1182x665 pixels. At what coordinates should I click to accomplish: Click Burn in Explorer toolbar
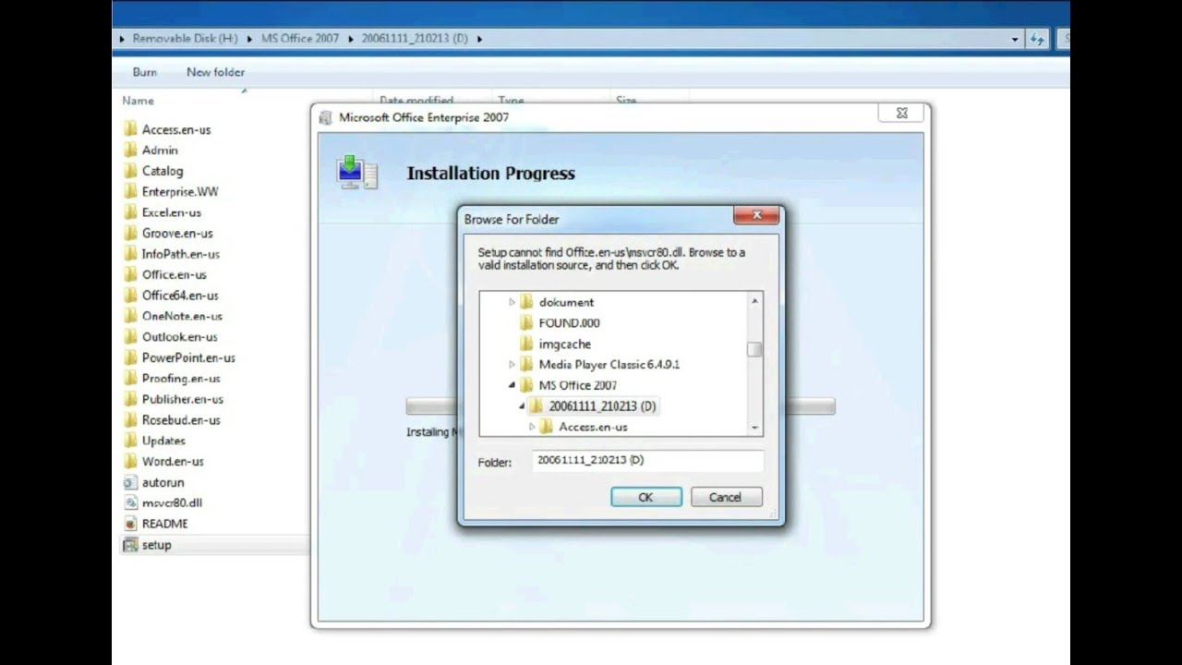(x=145, y=71)
